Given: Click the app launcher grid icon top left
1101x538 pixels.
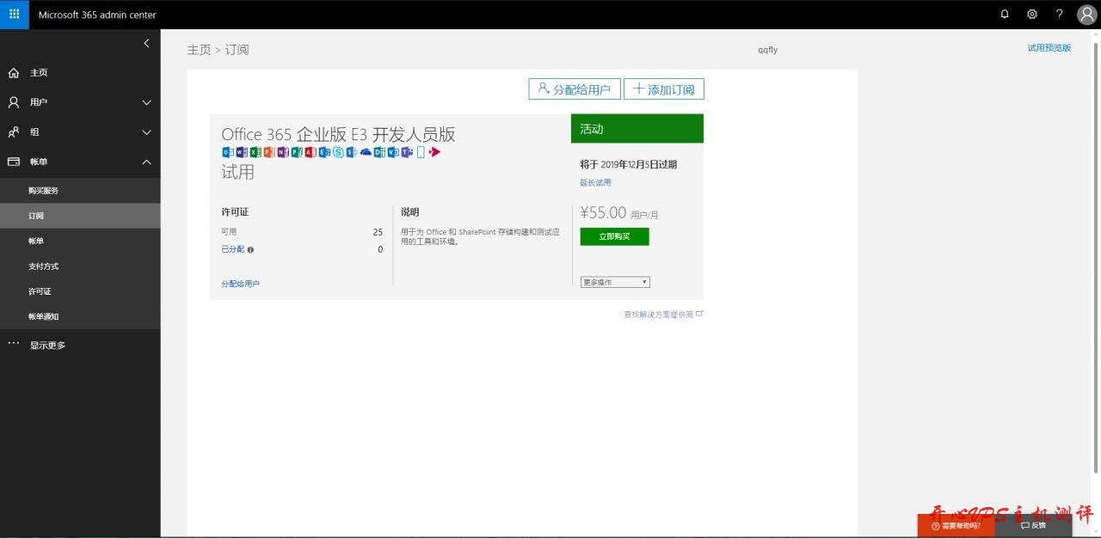Looking at the screenshot, I should tap(13, 14).
